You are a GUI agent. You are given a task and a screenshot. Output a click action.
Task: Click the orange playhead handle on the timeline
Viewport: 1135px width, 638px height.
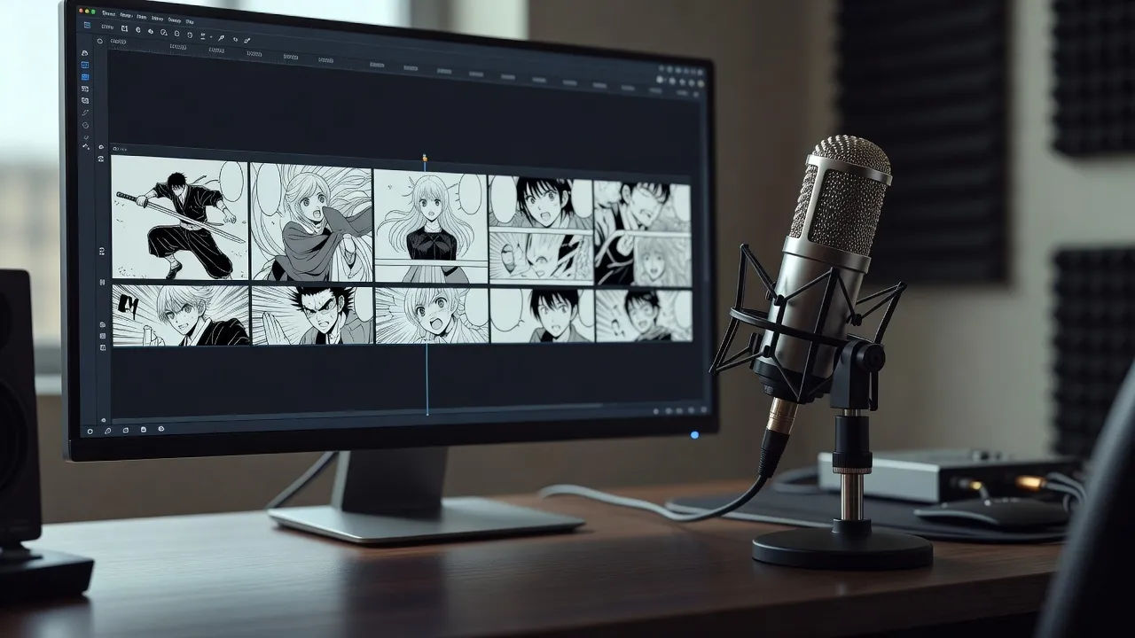[426, 159]
